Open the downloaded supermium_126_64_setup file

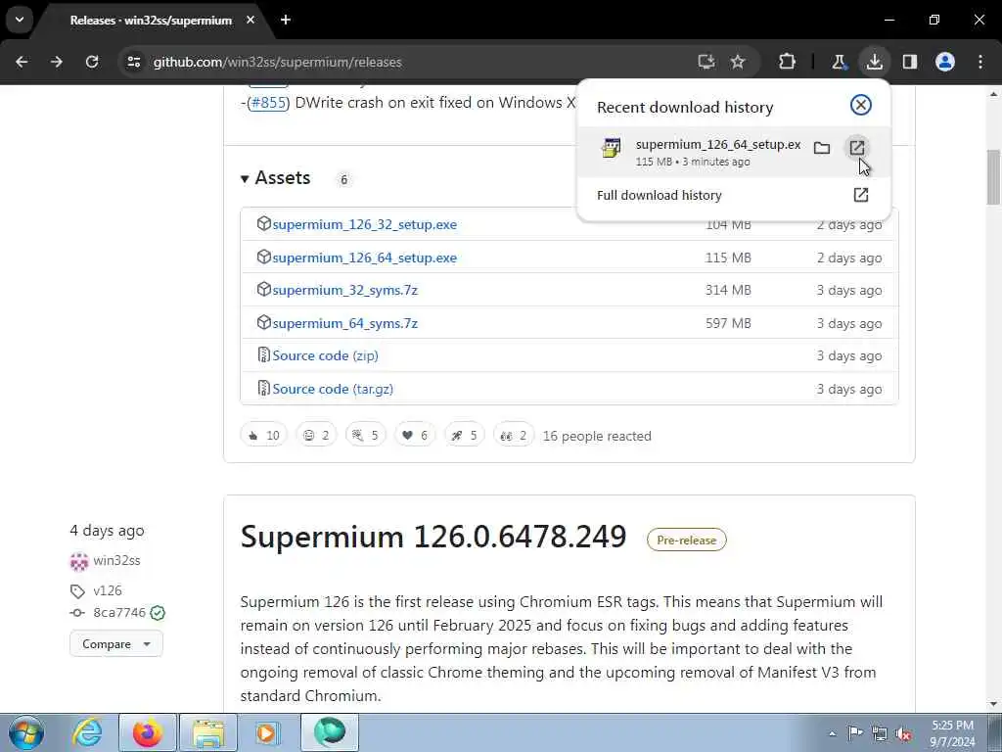click(x=857, y=149)
